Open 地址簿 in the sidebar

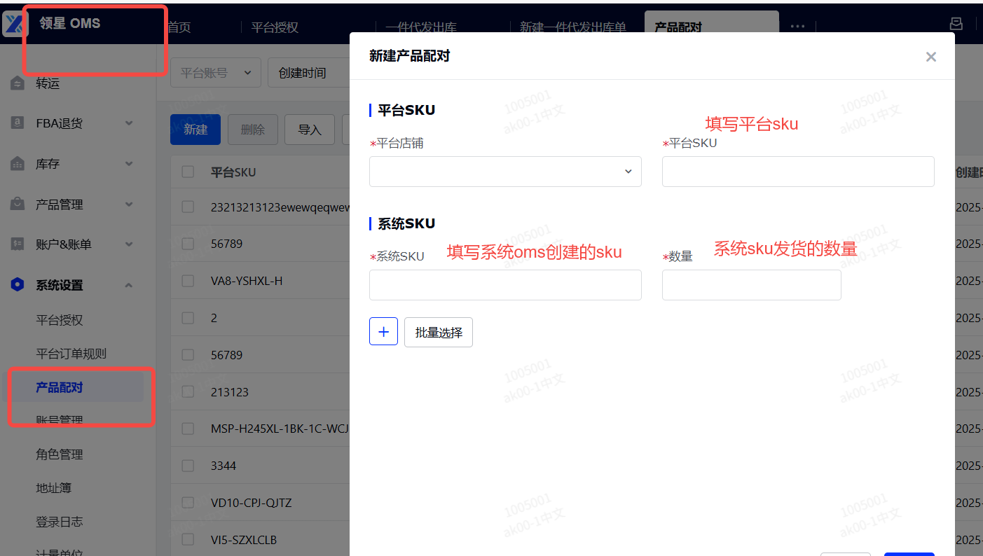[54, 488]
